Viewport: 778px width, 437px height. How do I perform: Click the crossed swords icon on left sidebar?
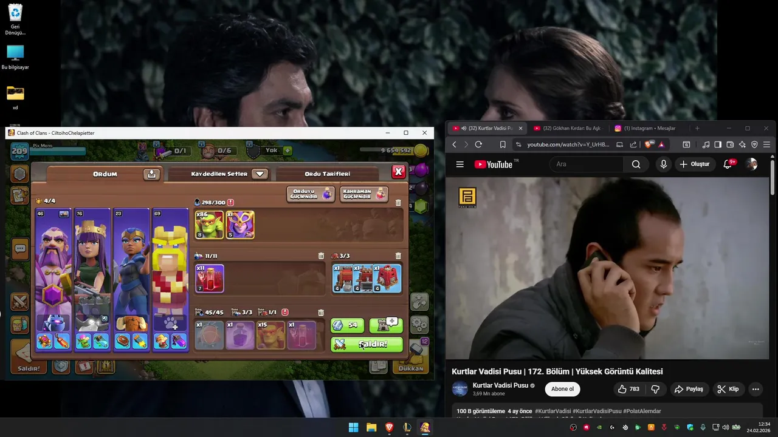20,302
